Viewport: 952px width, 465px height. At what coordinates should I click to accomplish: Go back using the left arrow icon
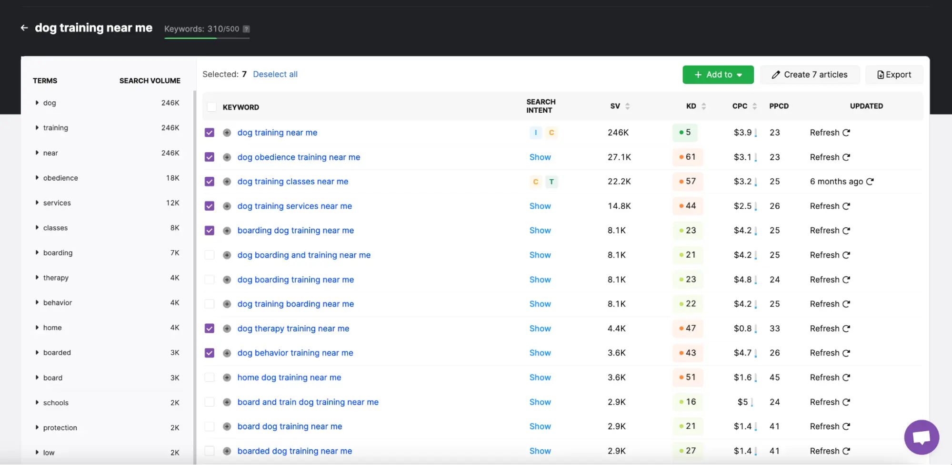coord(24,28)
